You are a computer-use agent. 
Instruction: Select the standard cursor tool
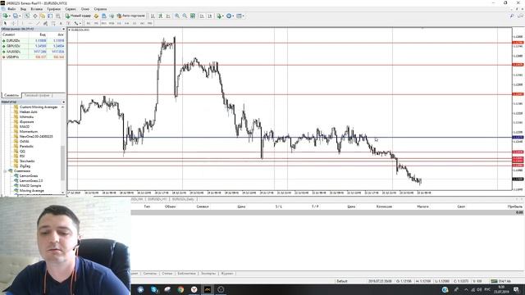coord(5,23)
